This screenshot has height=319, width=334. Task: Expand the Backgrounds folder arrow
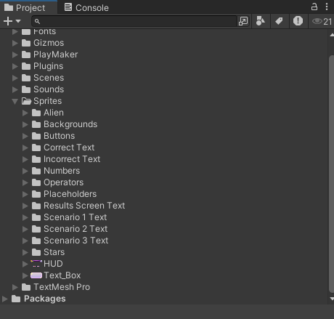pos(25,124)
